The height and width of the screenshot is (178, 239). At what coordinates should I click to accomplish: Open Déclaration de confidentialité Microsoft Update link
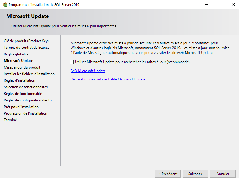(108, 79)
